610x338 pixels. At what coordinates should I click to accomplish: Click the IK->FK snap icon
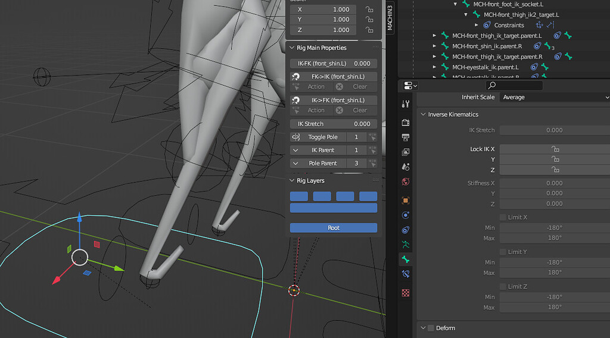click(x=295, y=100)
